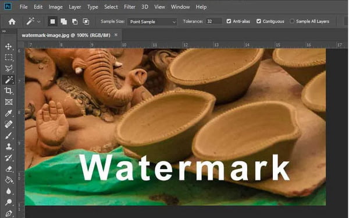Expand the tools panel double-arrow
Image resolution: width=349 pixels, height=218 pixels.
coord(4,31)
